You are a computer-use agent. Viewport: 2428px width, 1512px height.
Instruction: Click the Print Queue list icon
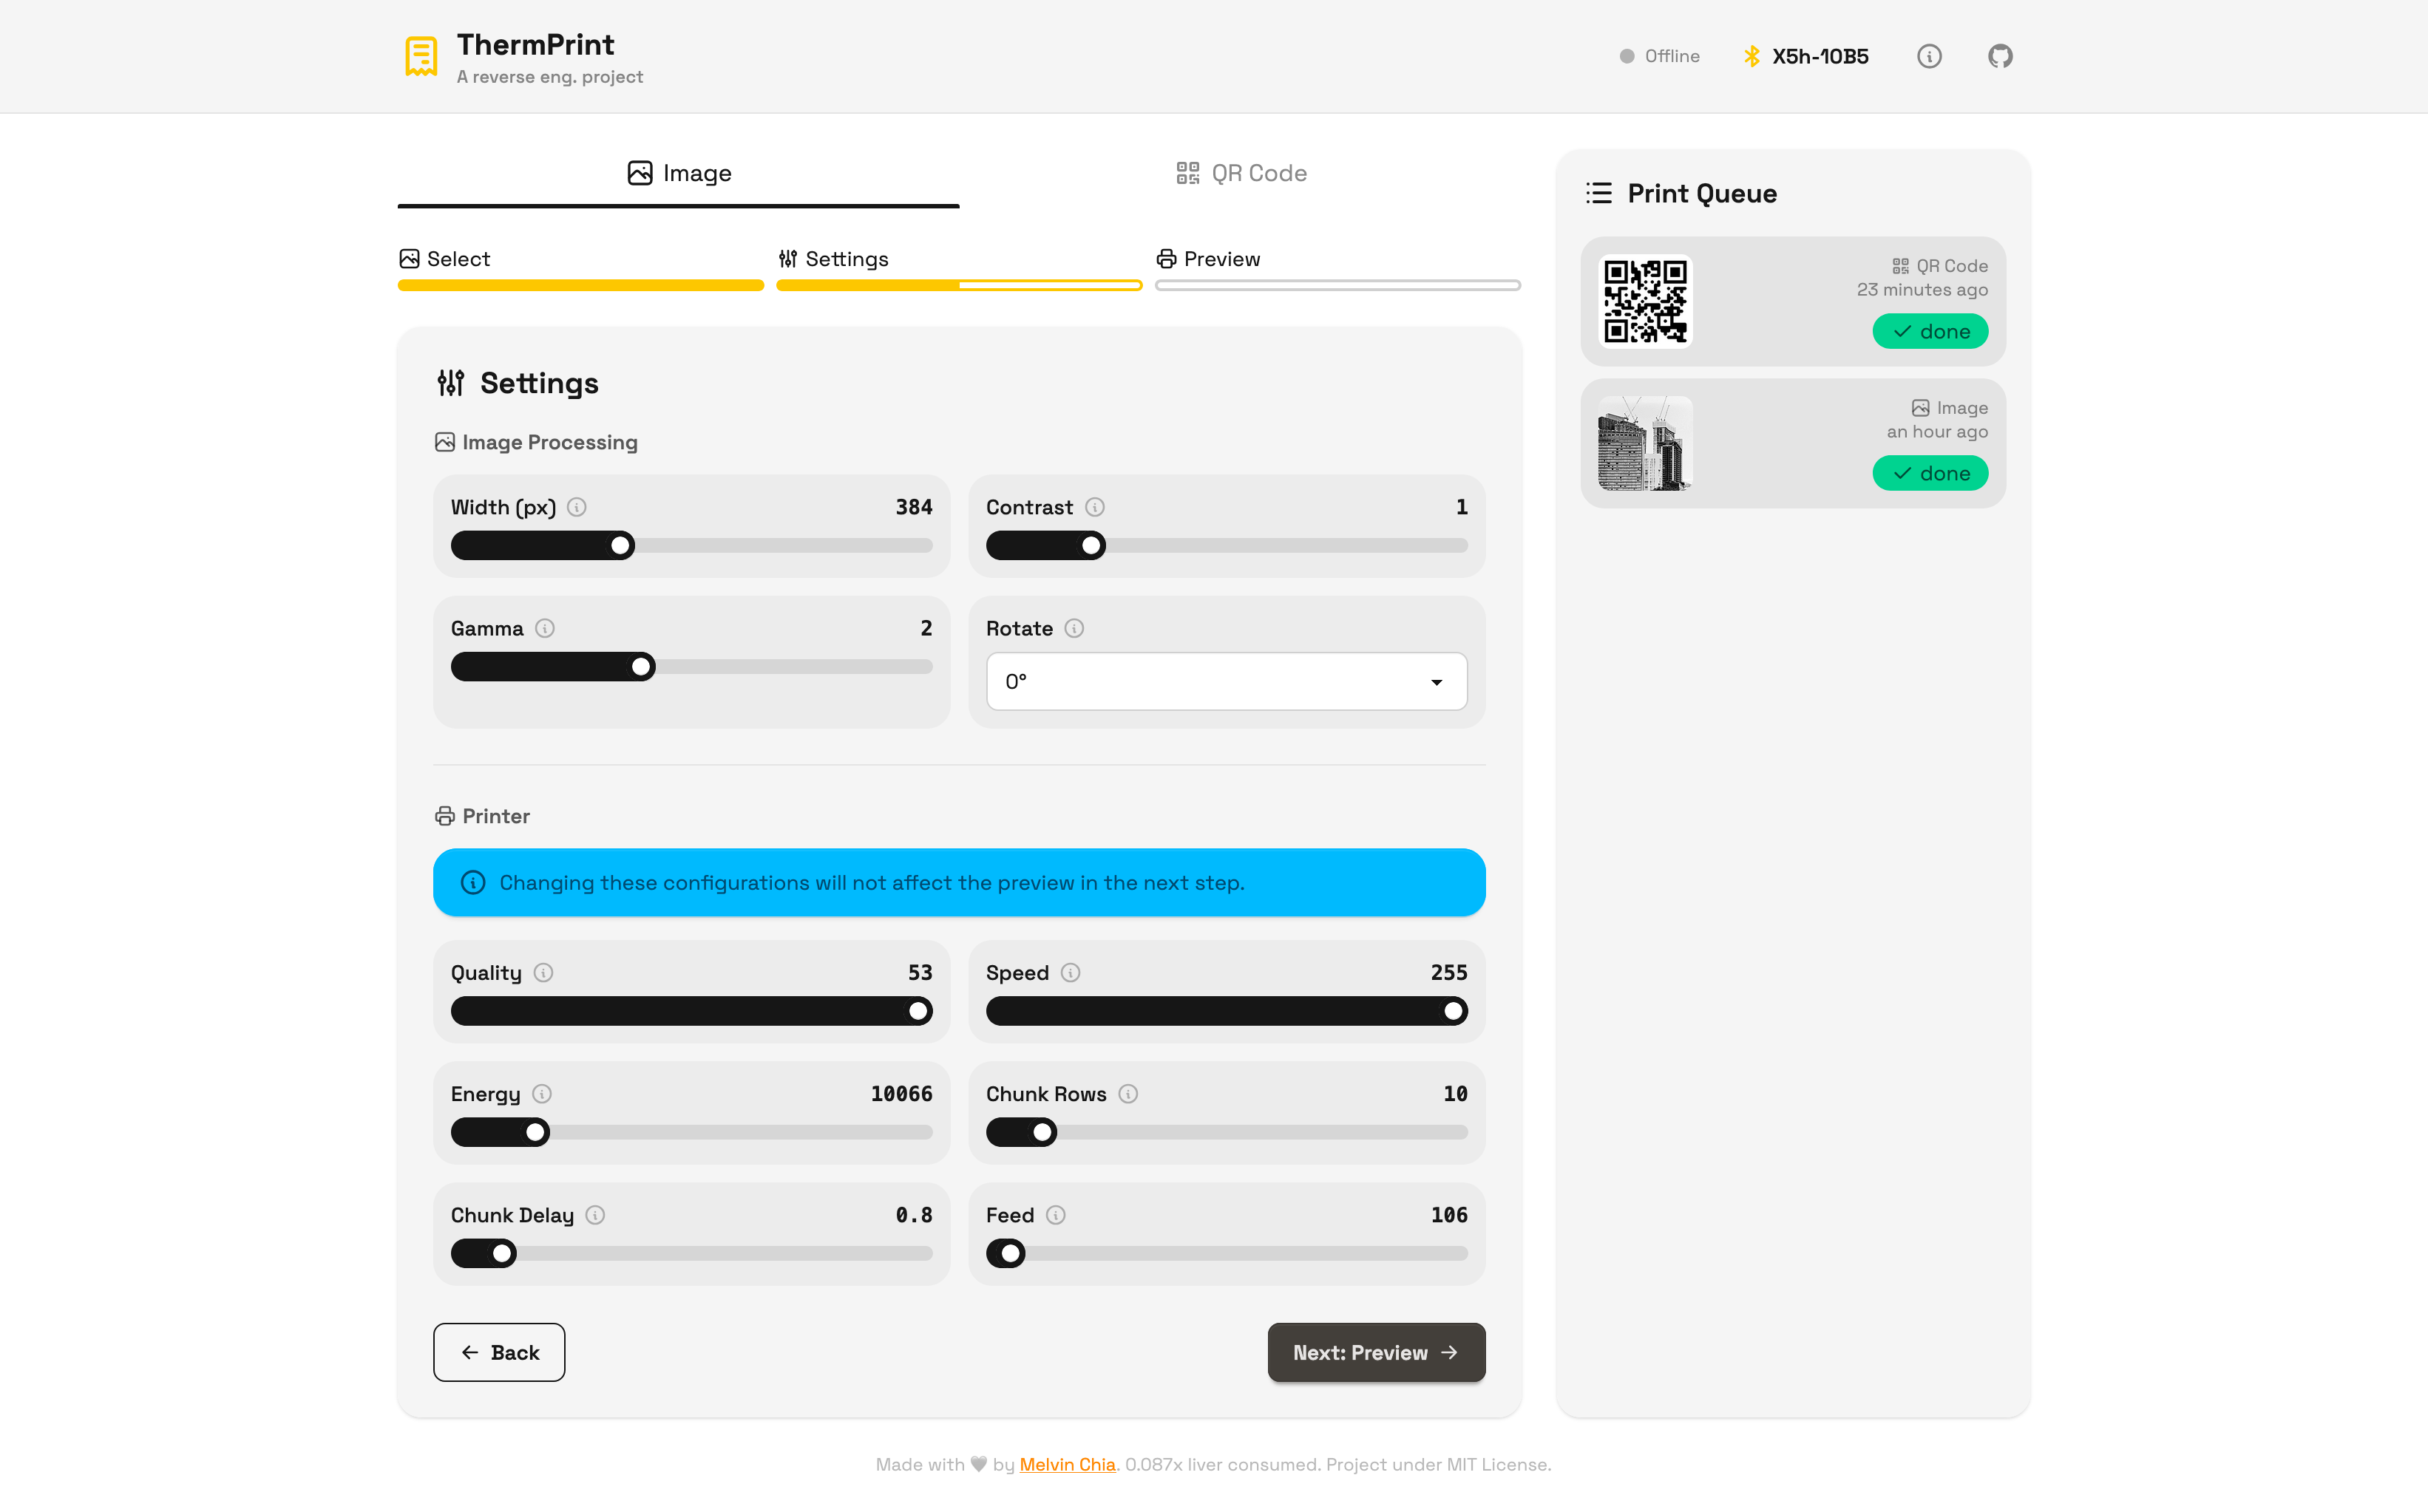[x=1598, y=193]
